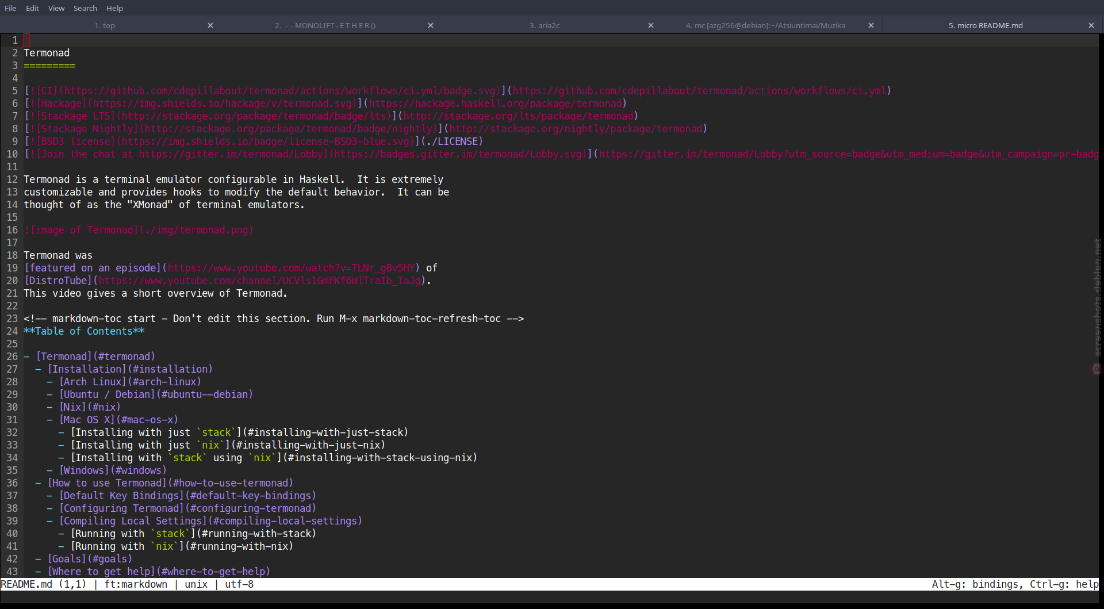Click the 'Configuring Termonad' TOC entry

pyautogui.click(x=187, y=508)
